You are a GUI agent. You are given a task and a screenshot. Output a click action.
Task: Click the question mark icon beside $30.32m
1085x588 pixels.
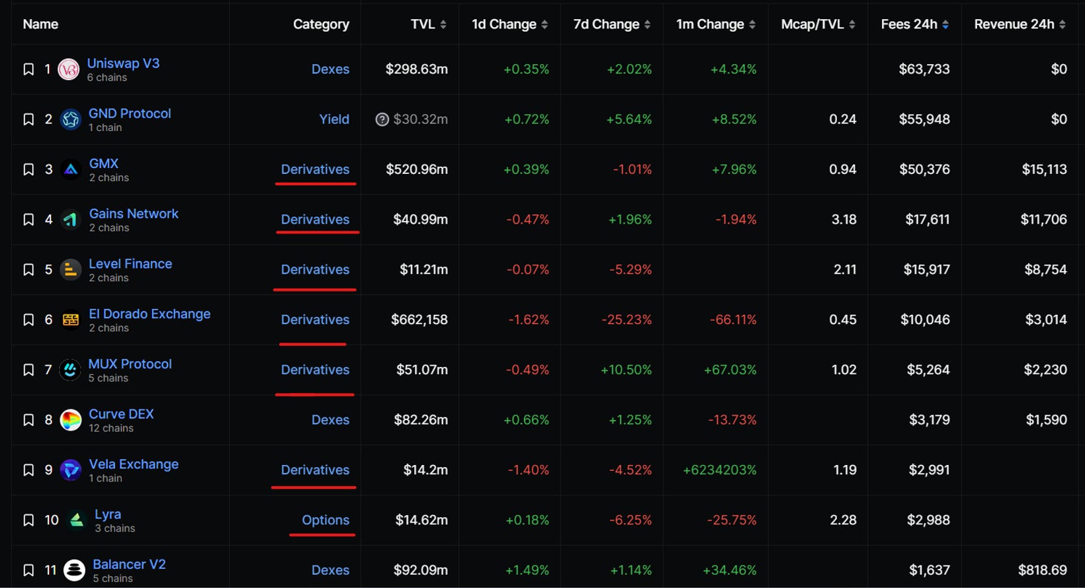382,120
